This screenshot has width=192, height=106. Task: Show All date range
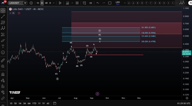pyautogui.click(x=48, y=103)
